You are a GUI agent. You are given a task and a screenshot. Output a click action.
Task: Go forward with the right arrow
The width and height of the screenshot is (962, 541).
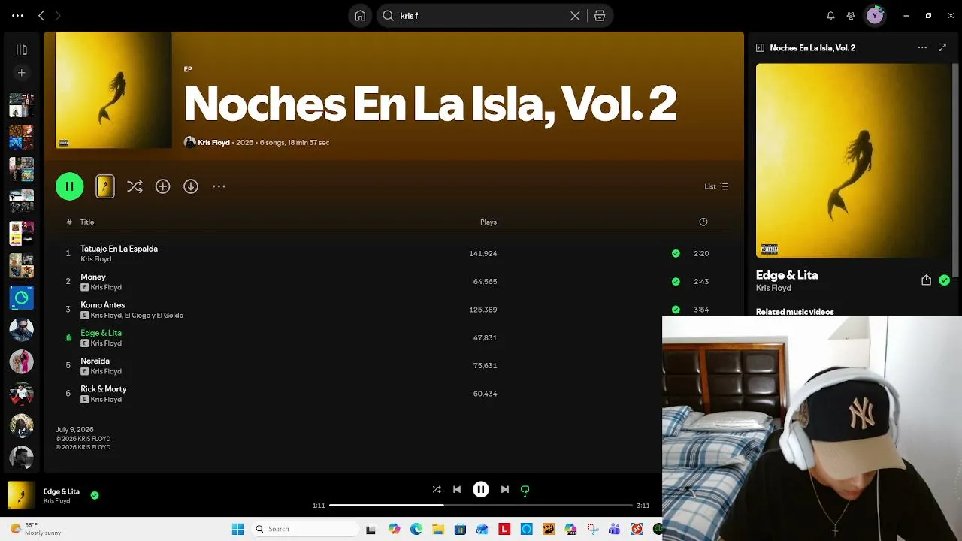point(58,15)
